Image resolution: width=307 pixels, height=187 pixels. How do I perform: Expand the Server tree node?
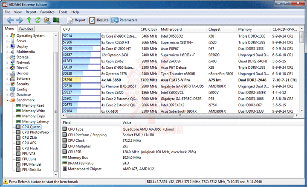[7, 41]
